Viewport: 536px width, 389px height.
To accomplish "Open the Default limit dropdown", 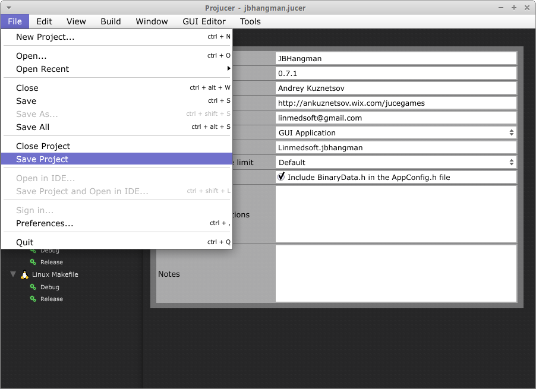I will (396, 163).
